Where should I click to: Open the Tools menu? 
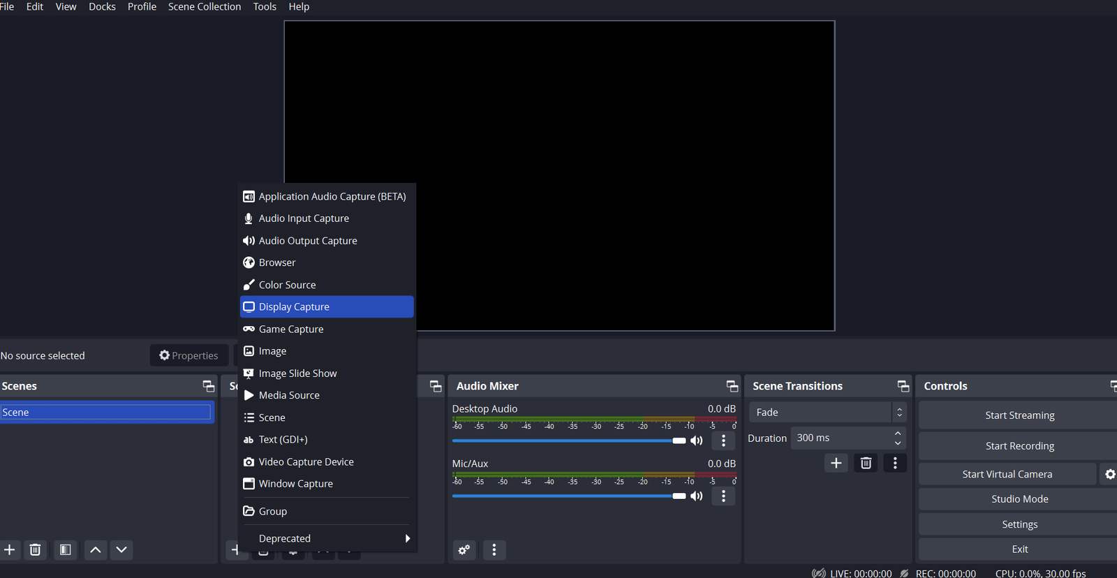click(x=265, y=6)
